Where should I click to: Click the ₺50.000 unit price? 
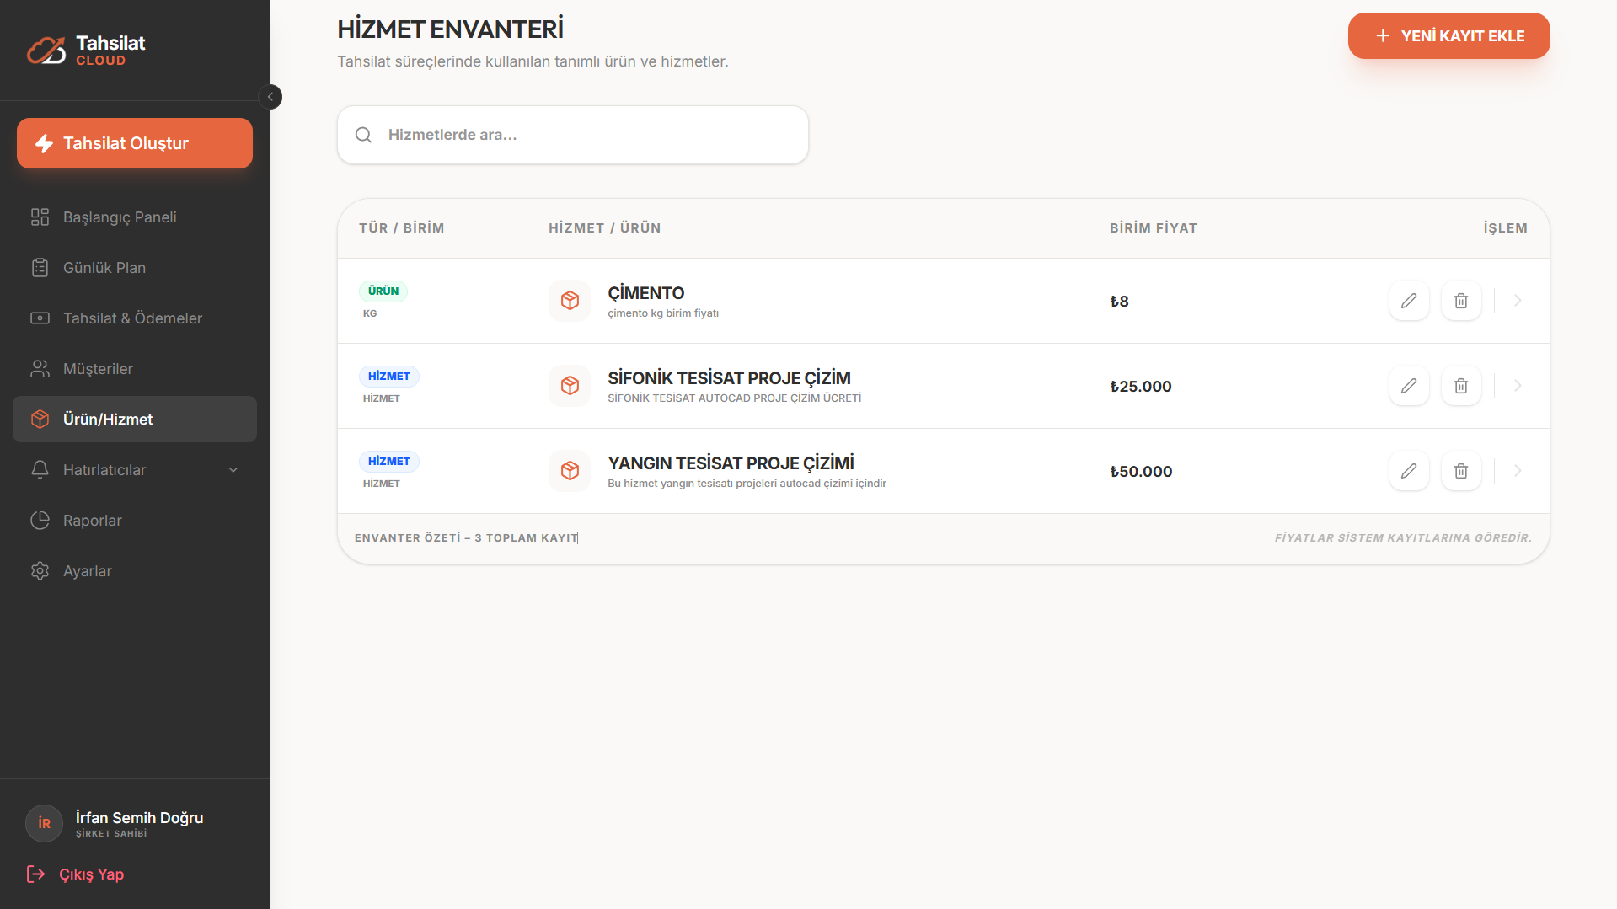(1141, 472)
